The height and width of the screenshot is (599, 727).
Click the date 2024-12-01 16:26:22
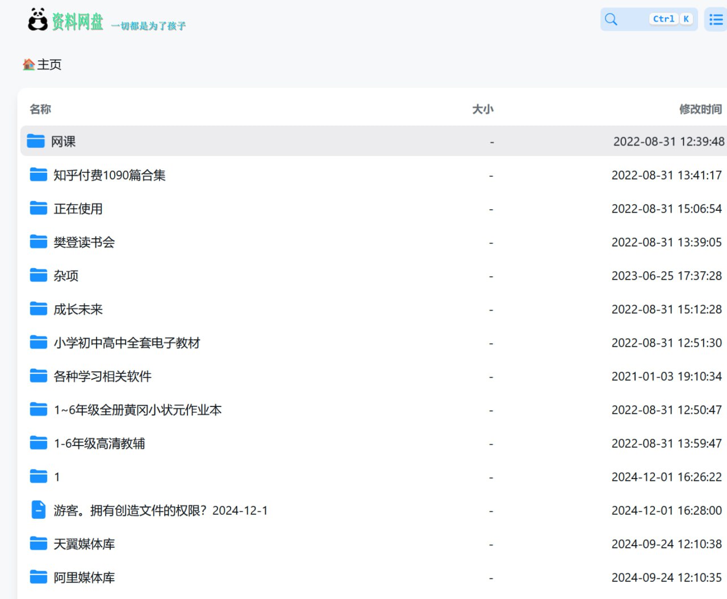pos(666,477)
